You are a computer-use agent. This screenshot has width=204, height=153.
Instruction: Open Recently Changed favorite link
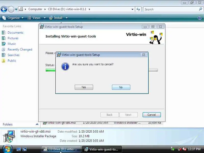pyautogui.click(x=20, y=49)
